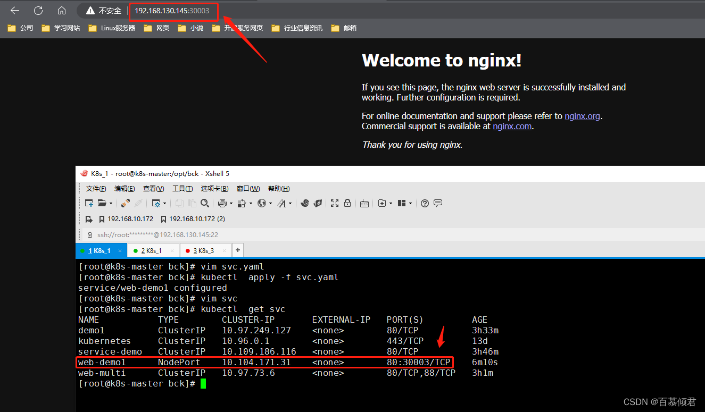705x412 pixels.
Task: Click the padlock lock-screen icon in toolbar
Action: tap(347, 203)
